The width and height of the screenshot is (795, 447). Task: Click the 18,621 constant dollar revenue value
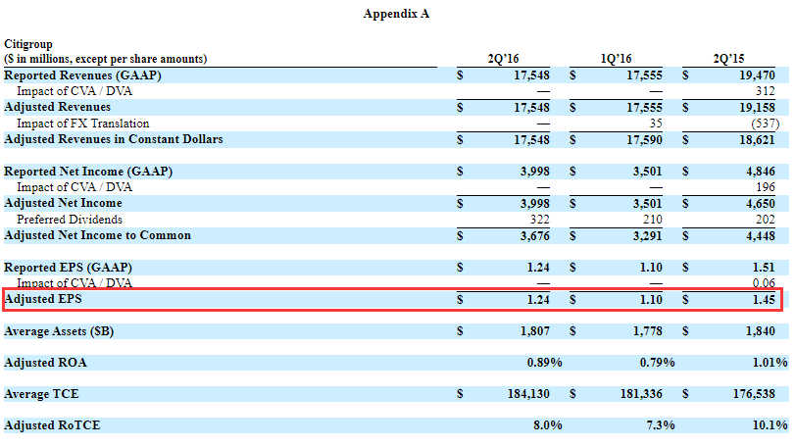coord(757,140)
